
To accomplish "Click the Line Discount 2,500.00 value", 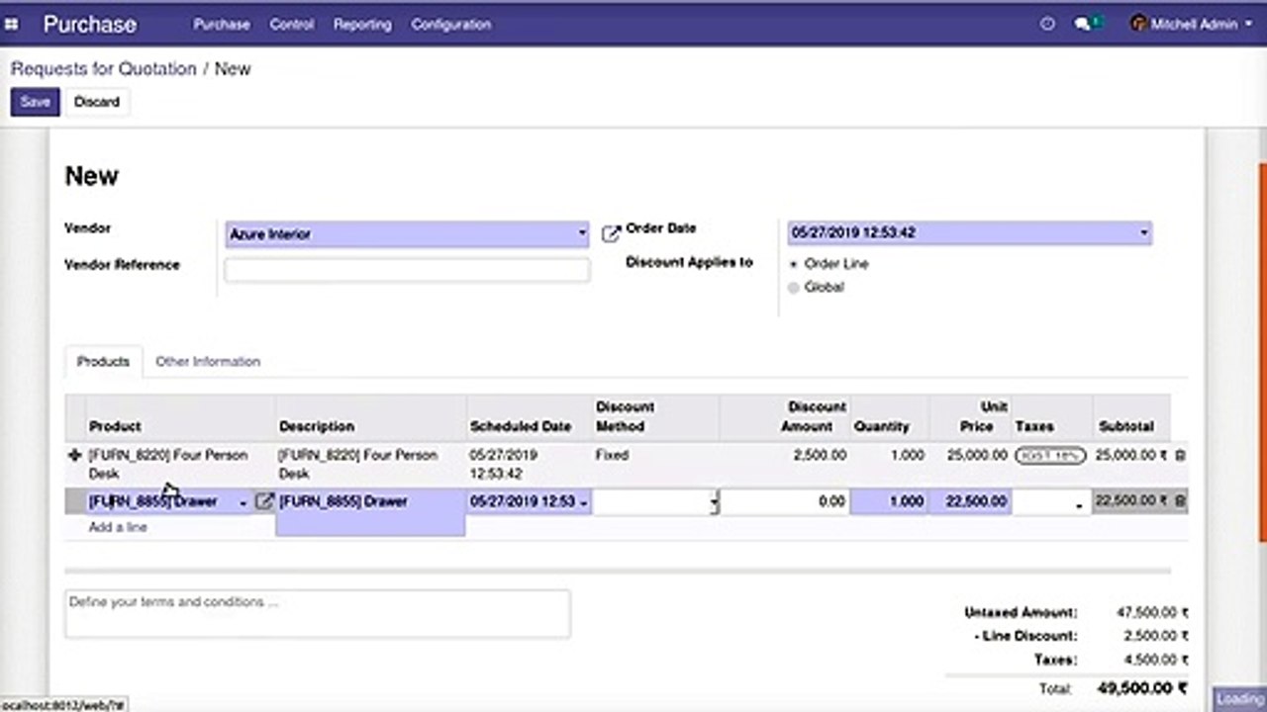I will click(1156, 637).
